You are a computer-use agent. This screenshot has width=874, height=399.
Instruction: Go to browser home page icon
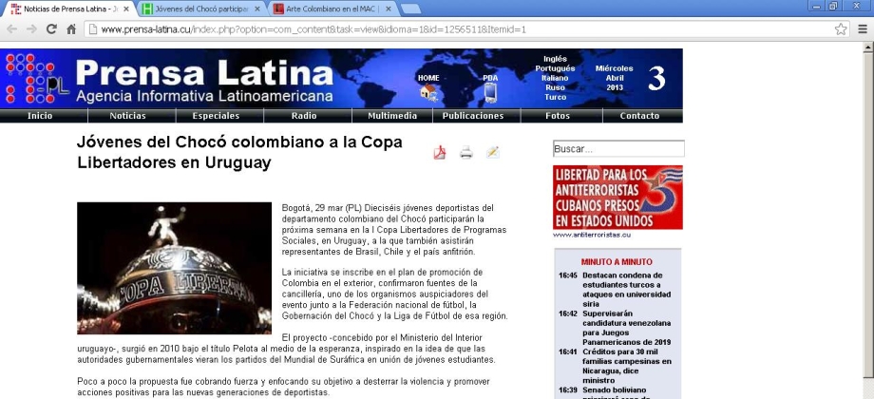[71, 29]
